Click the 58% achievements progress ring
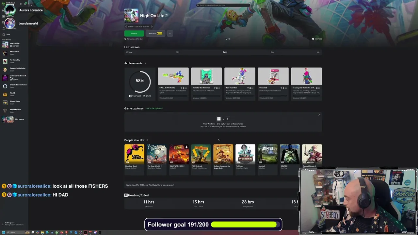Image resolution: width=418 pixels, height=235 pixels. tap(140, 81)
